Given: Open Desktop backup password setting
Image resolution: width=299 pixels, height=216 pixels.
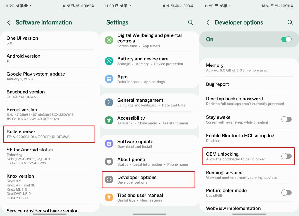Looking at the screenshot, I should [249, 101].
